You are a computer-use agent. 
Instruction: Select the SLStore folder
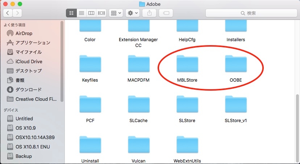[187, 104]
